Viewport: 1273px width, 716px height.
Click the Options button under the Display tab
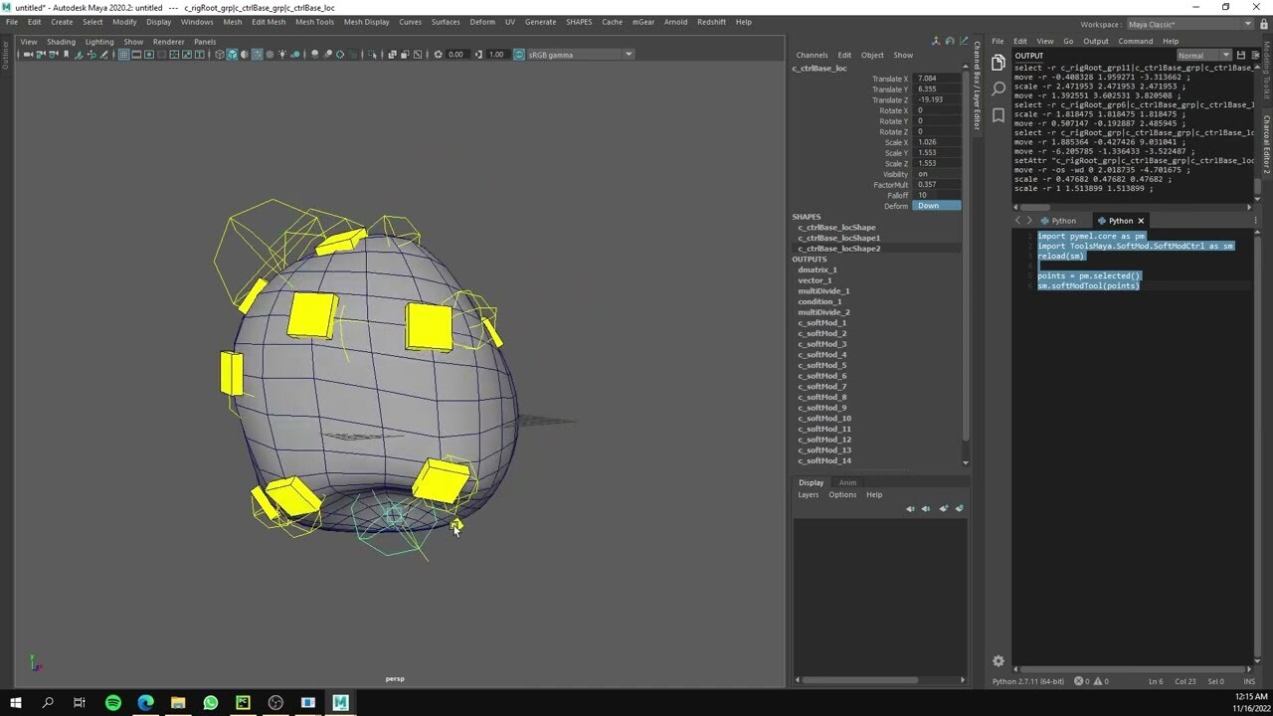(842, 494)
